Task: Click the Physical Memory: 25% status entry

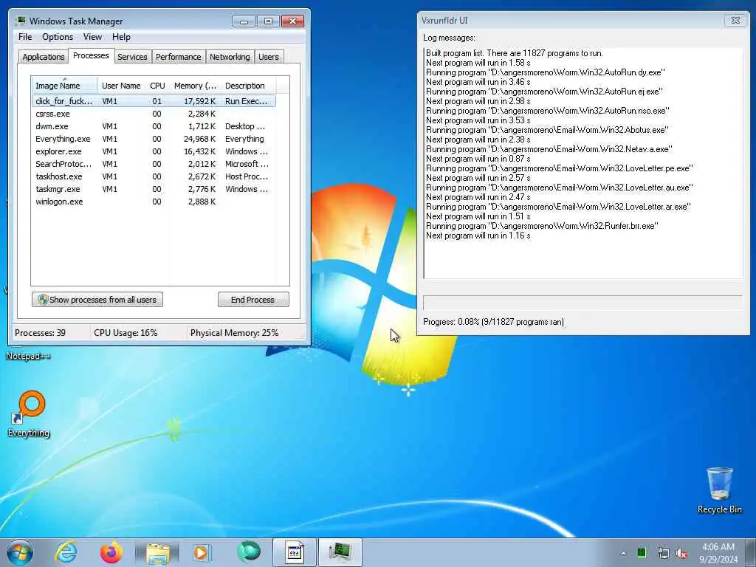Action: click(234, 333)
